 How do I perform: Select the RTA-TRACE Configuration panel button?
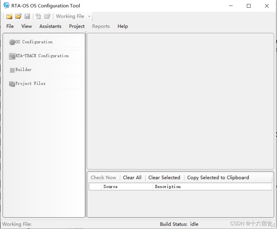pyautogui.click(x=44, y=56)
